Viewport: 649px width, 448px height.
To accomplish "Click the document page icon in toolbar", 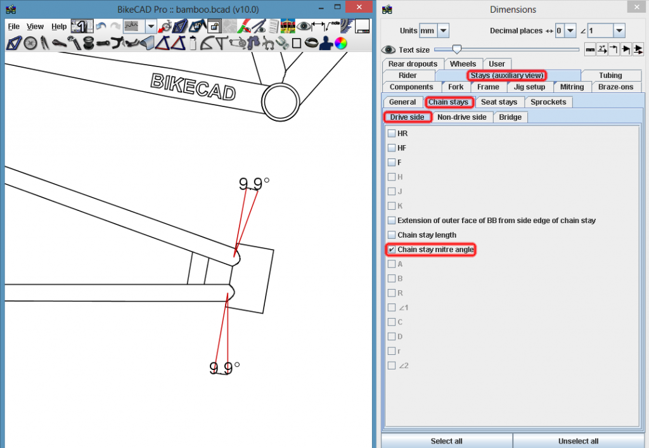I will [x=274, y=27].
